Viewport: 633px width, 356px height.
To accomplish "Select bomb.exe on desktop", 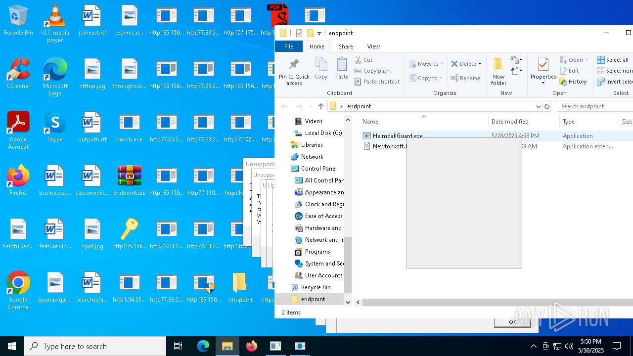I will click(x=130, y=128).
